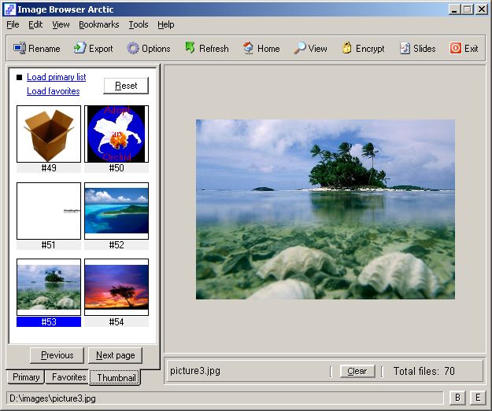The width and height of the screenshot is (492, 411).
Task: Click the View magnifier icon
Action: 299,48
